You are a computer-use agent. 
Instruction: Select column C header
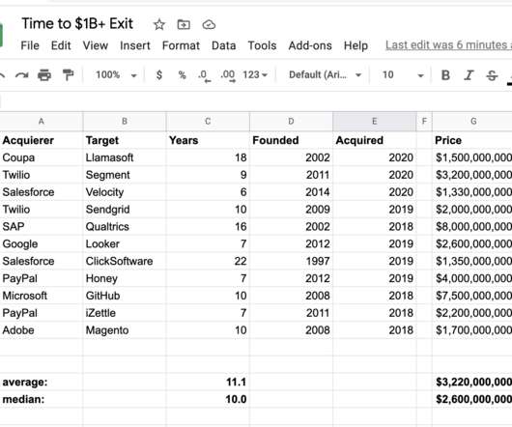[208, 122]
